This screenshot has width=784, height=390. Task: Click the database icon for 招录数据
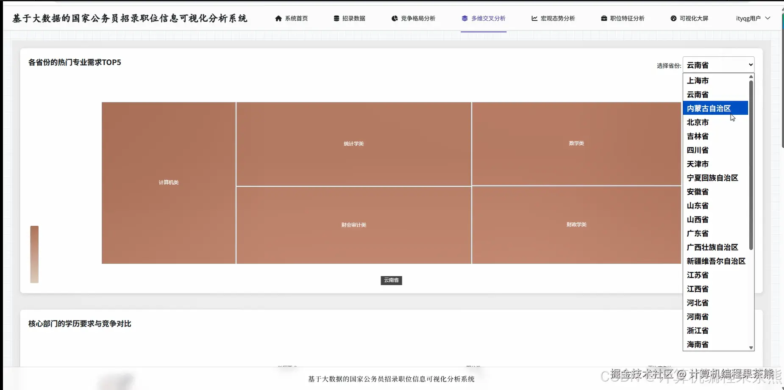(336, 18)
